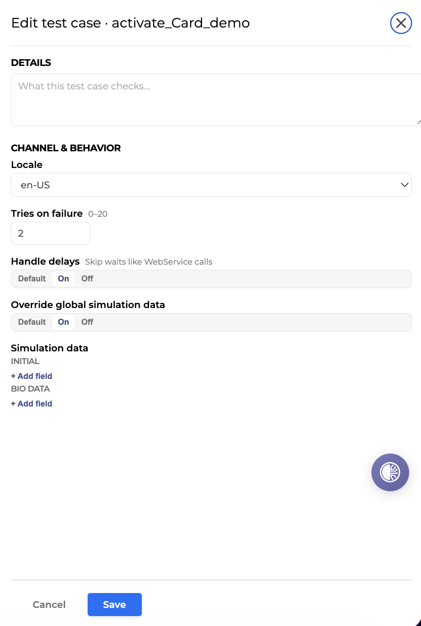Screen dimensions: 421x626
Task: Set Override global simulation data to Default
Action: click(32, 322)
